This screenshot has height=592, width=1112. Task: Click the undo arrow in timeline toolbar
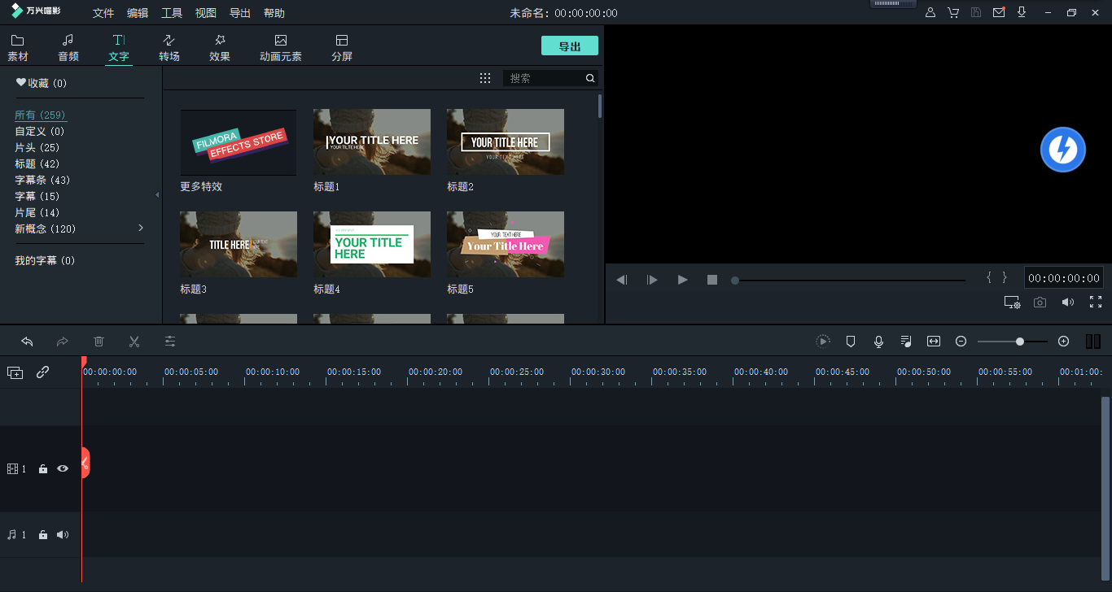pos(27,342)
